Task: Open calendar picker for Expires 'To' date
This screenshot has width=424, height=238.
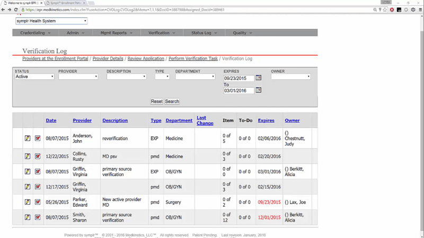Action: pos(259,90)
